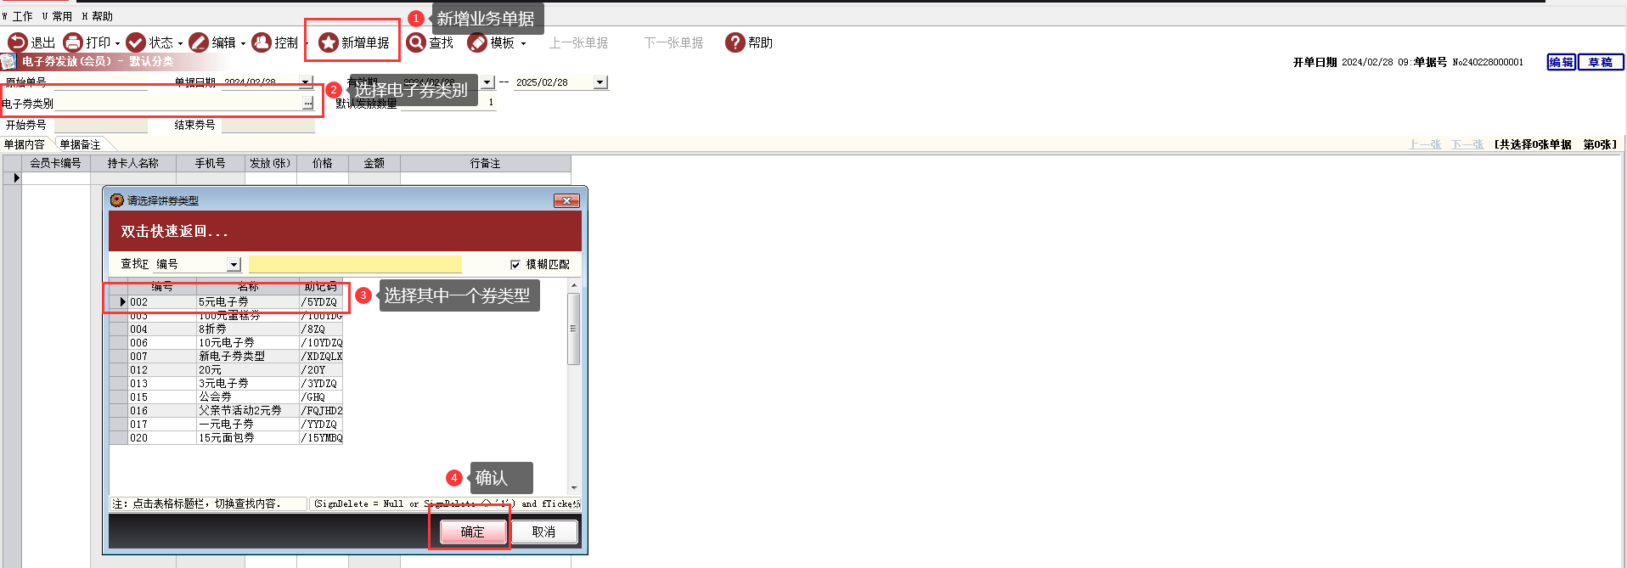Click 上一张单据 in the toolbar

point(578,42)
